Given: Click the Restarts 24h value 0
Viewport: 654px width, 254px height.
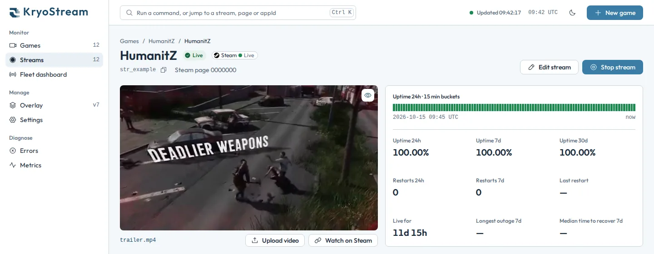Looking at the screenshot, I should (396, 192).
